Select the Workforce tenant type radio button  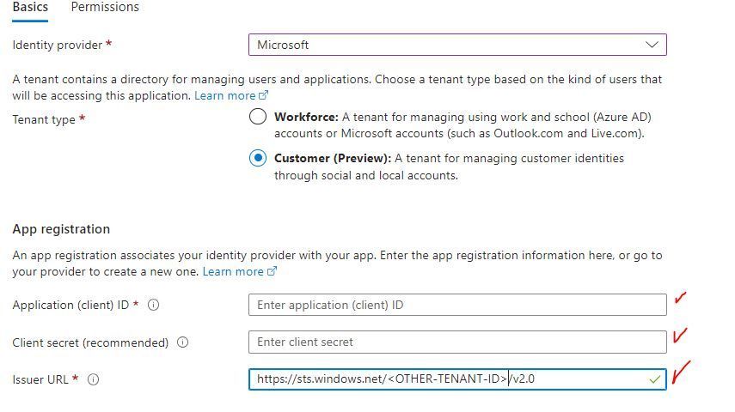click(258, 118)
